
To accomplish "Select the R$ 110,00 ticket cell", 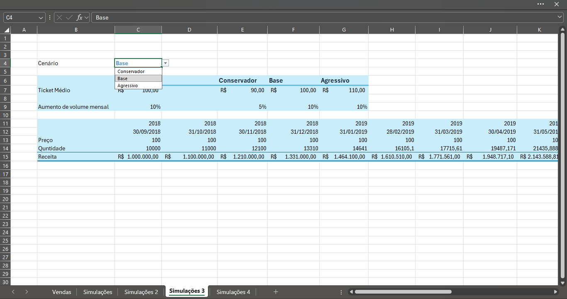I will [344, 90].
